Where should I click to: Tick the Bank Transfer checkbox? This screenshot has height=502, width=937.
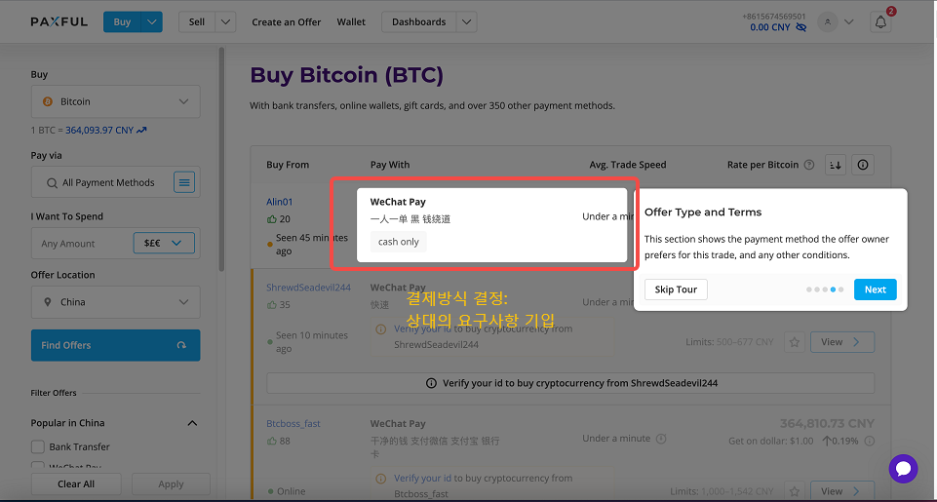[x=38, y=447]
